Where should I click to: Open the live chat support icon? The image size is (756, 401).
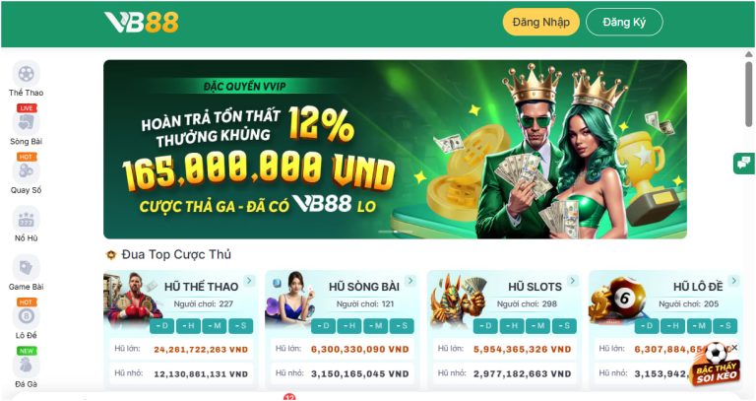pos(744,163)
